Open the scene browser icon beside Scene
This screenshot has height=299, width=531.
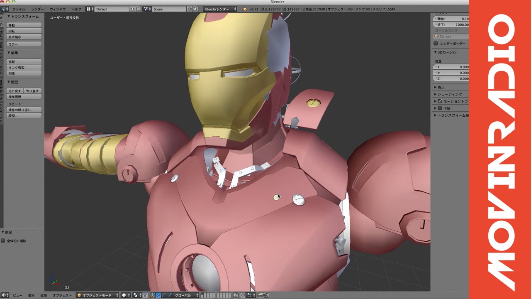coord(147,9)
